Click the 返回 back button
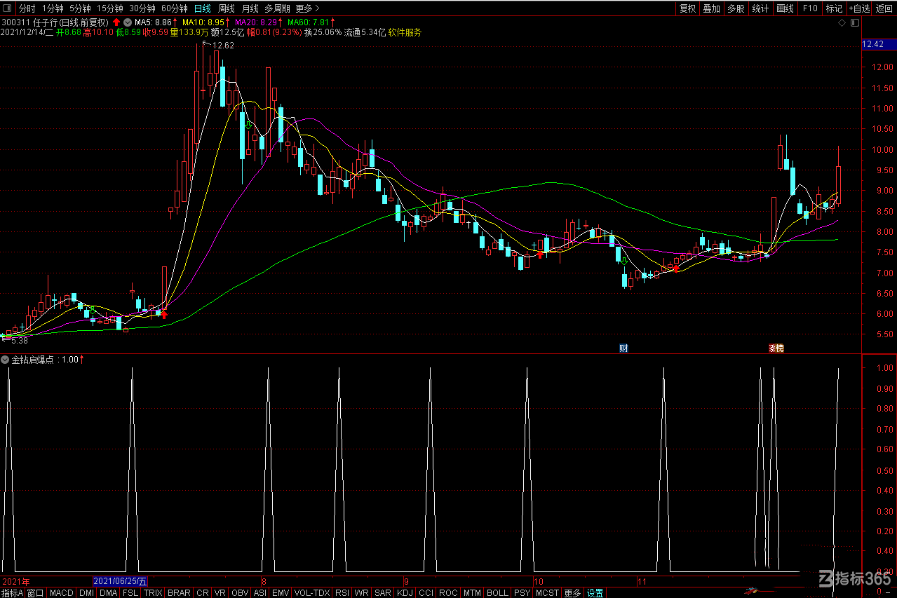The width and height of the screenshot is (897, 598). tap(884, 8)
